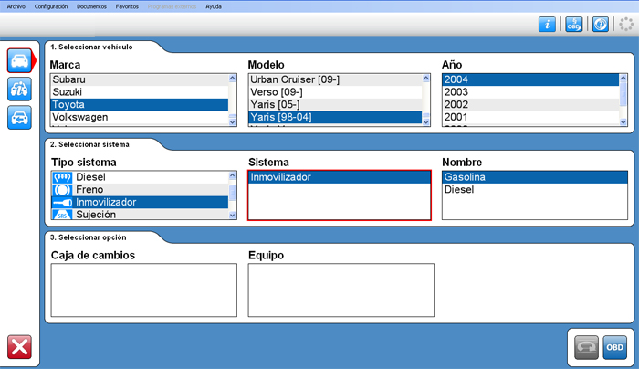Screen dimensions: 639x369
Task: Open the vehicle selection car icon
Action: (x=19, y=61)
